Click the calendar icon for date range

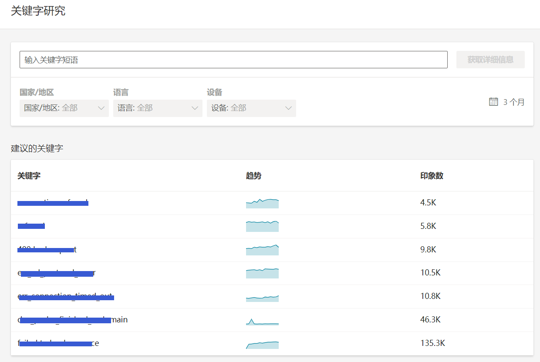click(493, 102)
